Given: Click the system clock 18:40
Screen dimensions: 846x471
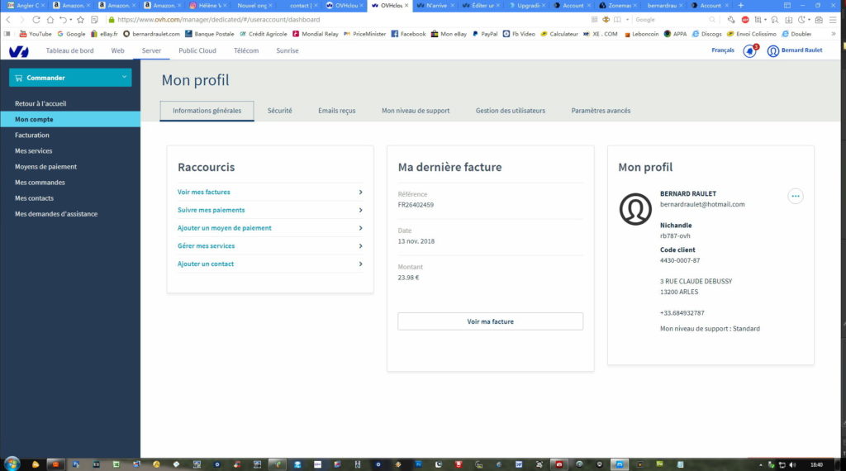Looking at the screenshot, I should pos(816,464).
